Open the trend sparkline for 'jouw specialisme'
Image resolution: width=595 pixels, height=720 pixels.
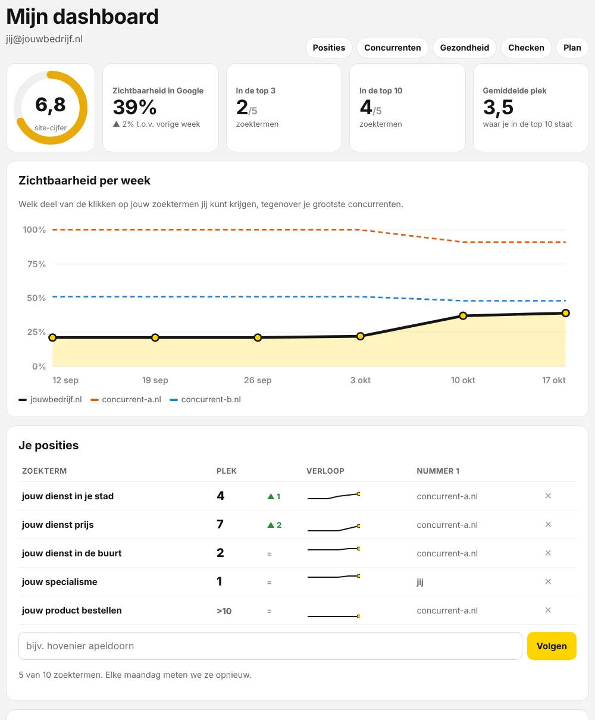pos(334,577)
